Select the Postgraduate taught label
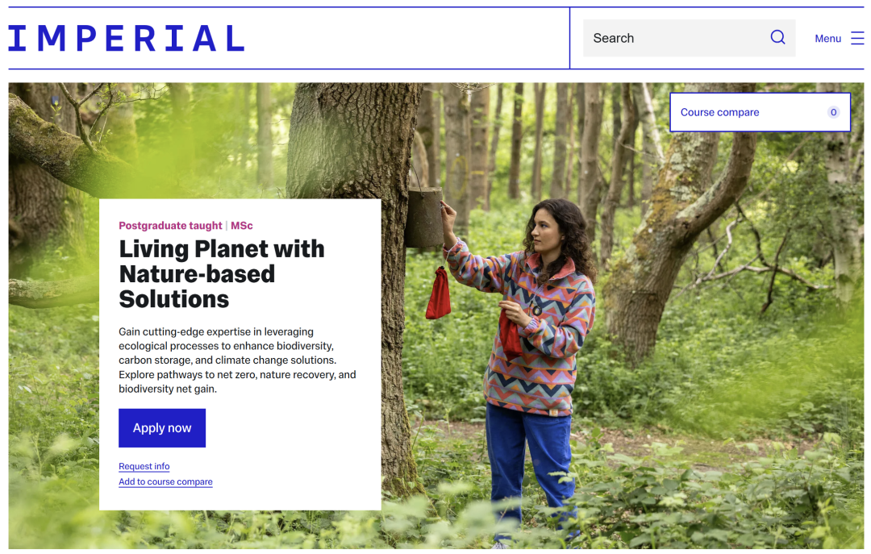Screen dimensions: 871x554 click(x=170, y=226)
